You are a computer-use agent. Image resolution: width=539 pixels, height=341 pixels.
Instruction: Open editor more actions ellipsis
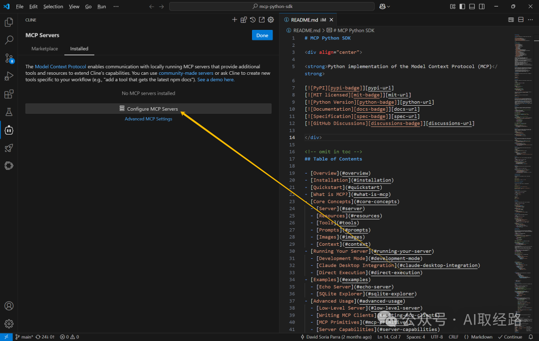(531, 20)
